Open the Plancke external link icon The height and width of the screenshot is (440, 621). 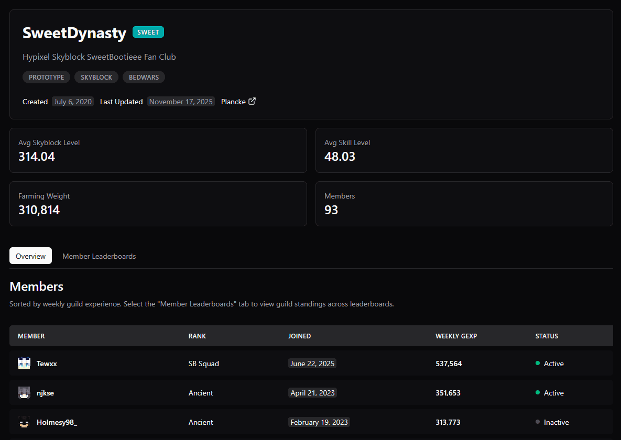point(252,102)
